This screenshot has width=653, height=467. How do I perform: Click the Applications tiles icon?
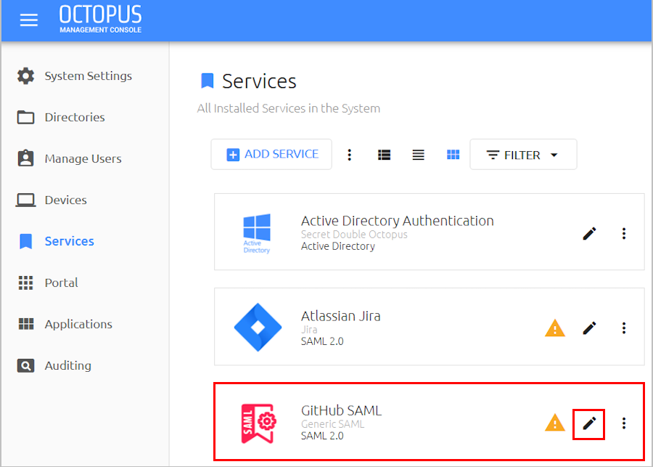26,324
